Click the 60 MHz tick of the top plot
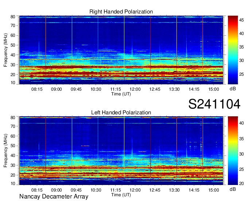Viewport: 248px width, 201px height. pyautogui.click(x=13, y=35)
